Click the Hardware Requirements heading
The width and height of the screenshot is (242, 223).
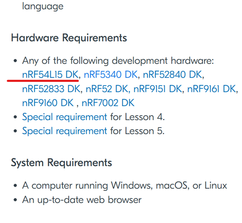pyautogui.click(x=69, y=38)
